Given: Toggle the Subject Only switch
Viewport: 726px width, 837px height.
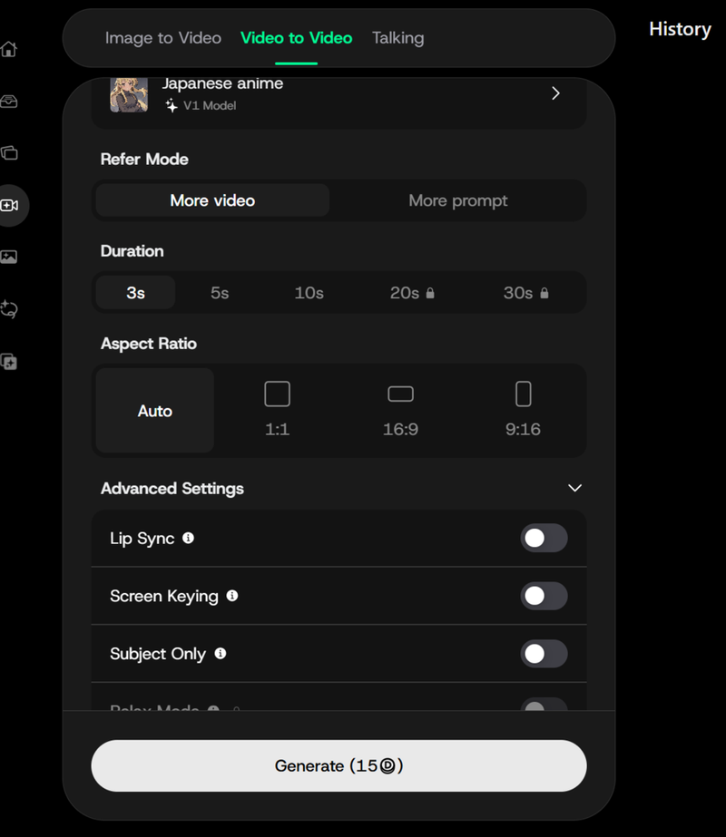Looking at the screenshot, I should point(544,654).
